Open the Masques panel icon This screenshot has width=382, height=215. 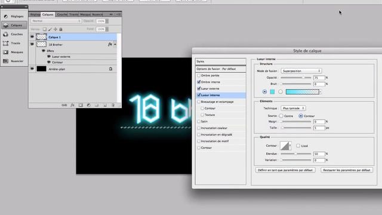(x=6, y=52)
